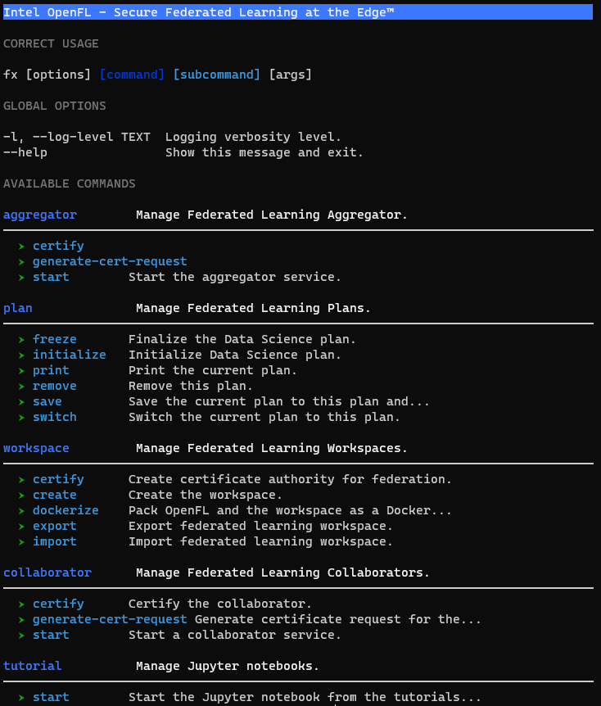Screen dimensions: 601x706
Task: Click certify under the collaborator section
Action: (58, 604)
